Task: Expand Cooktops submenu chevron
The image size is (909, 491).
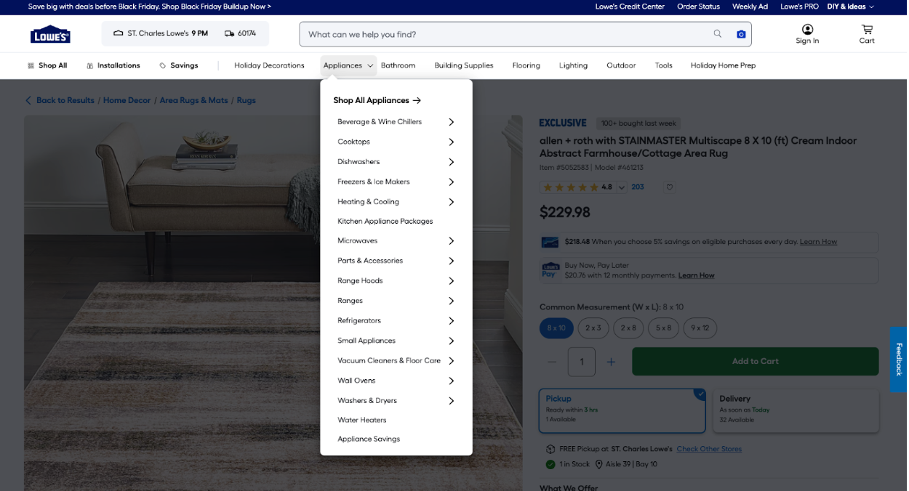Action: 451,142
